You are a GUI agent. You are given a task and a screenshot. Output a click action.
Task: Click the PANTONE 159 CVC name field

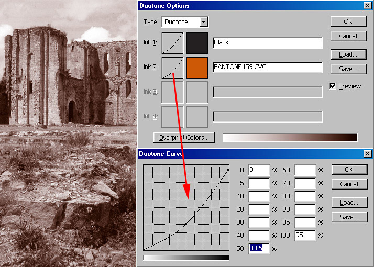(x=267, y=68)
